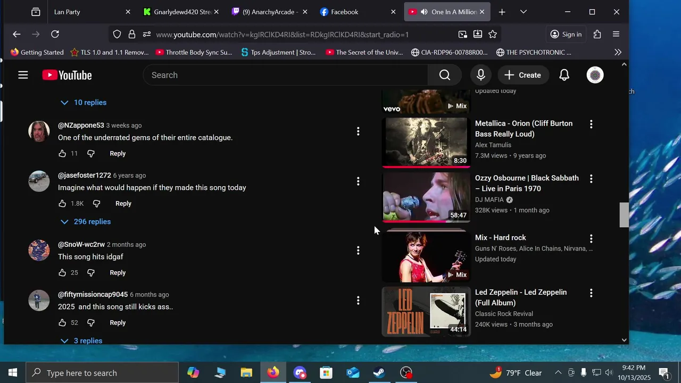The height and width of the screenshot is (383, 681).
Task: Like the comment by @SnoW-wc2rw
Action: tap(62, 272)
